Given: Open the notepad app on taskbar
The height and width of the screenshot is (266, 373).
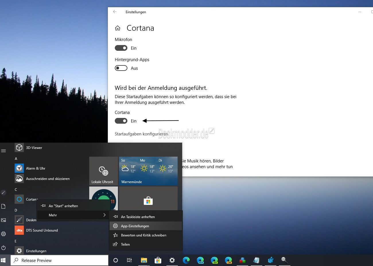Looking at the screenshot, I should point(256,260).
